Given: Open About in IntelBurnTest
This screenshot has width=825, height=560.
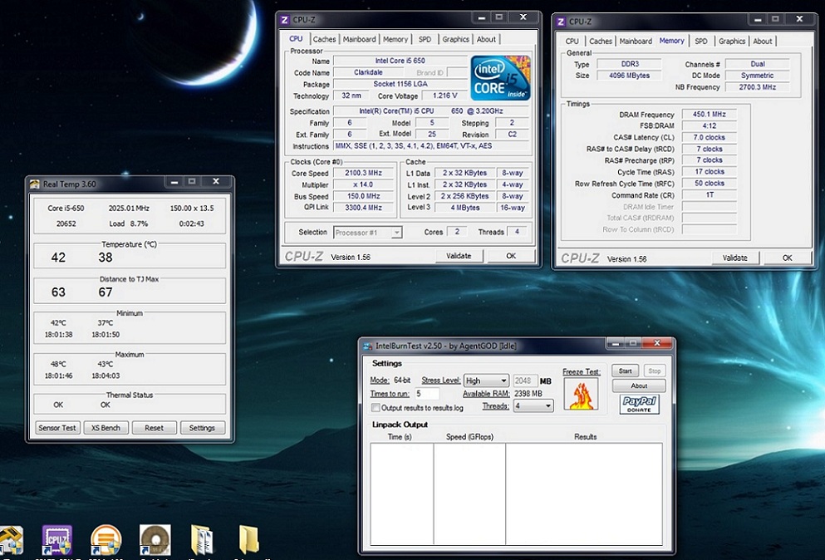Looking at the screenshot, I should tap(639, 386).
